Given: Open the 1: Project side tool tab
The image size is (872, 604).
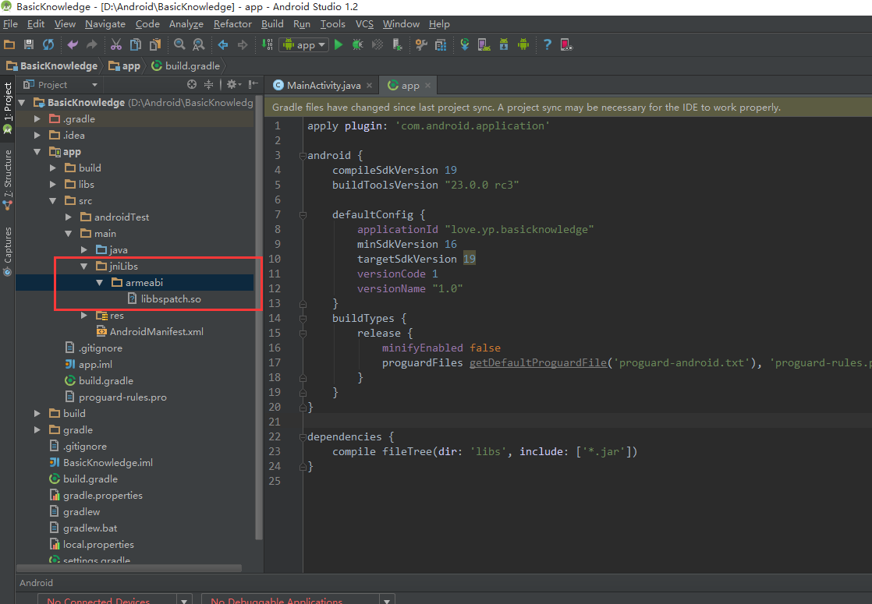Looking at the screenshot, I should tap(7, 108).
